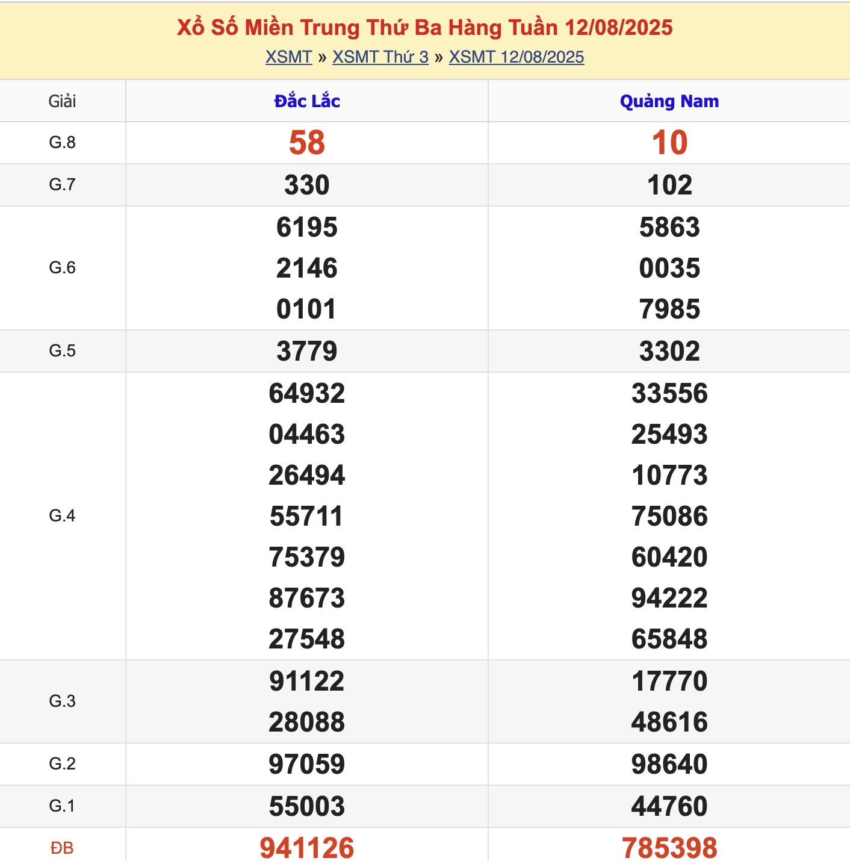Screen dimensions: 850x861
Task: Click the G.6 number 5863
Action: 669,228
